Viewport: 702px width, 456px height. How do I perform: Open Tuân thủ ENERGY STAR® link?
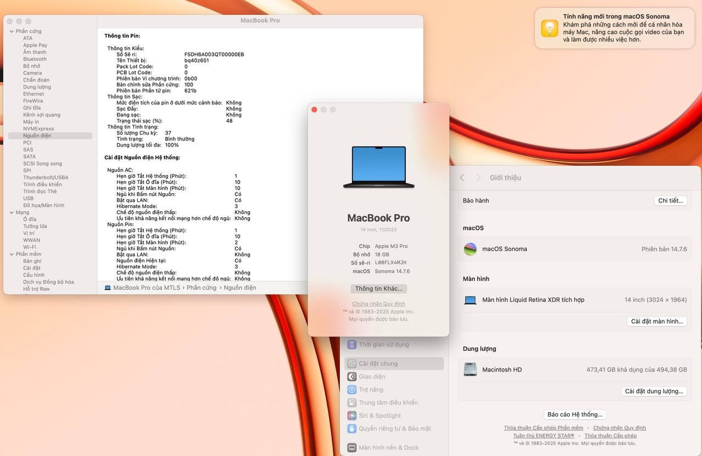pyautogui.click(x=544, y=436)
